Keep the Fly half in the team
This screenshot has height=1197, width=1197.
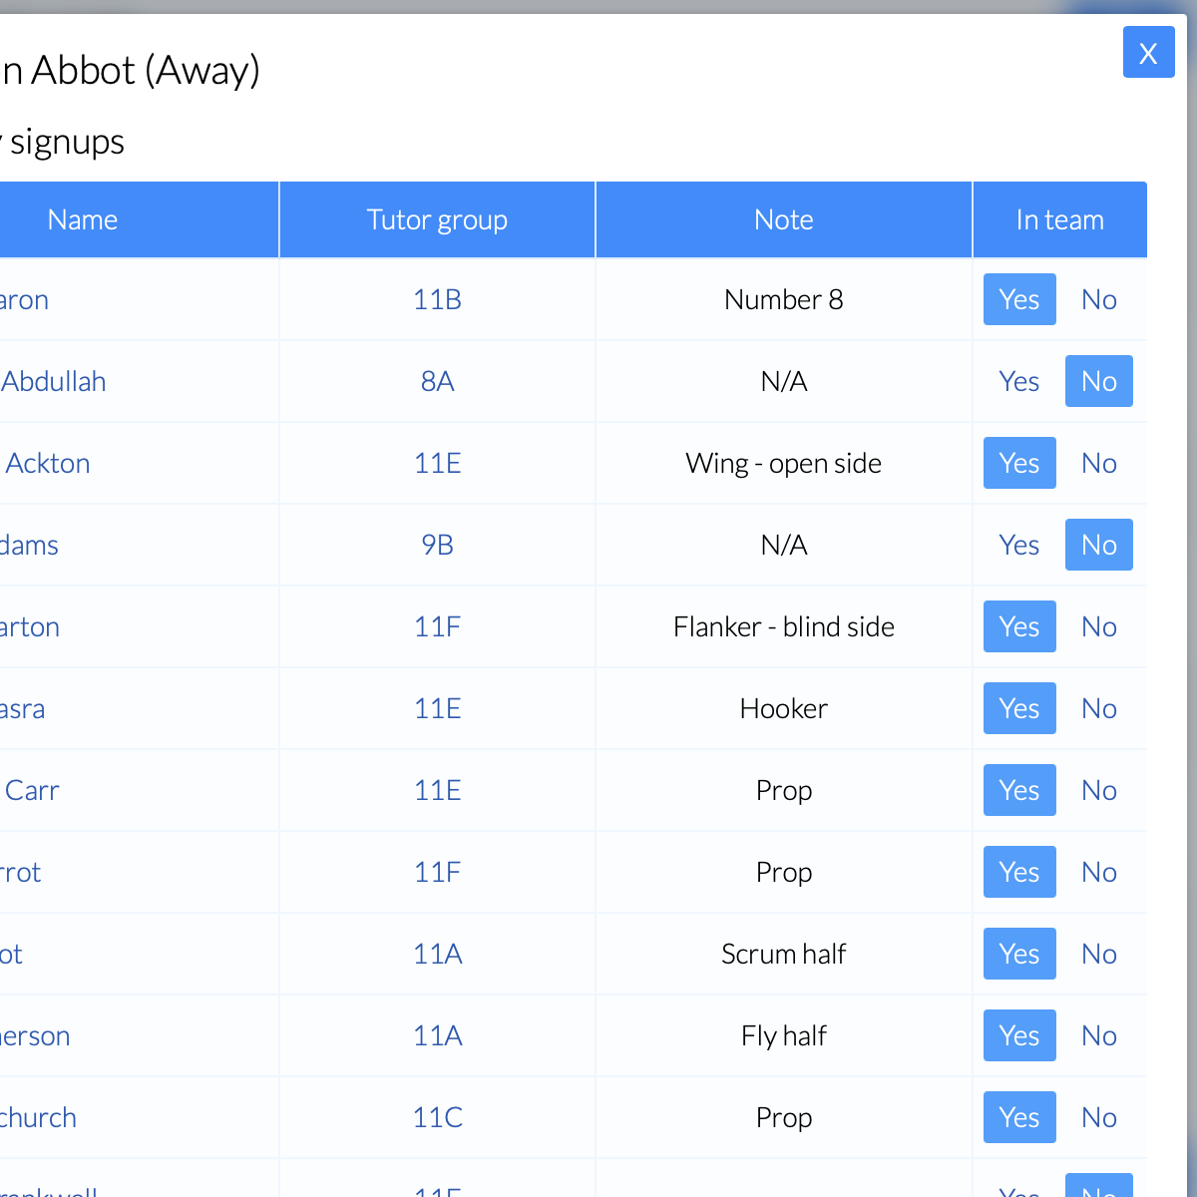1018,1035
